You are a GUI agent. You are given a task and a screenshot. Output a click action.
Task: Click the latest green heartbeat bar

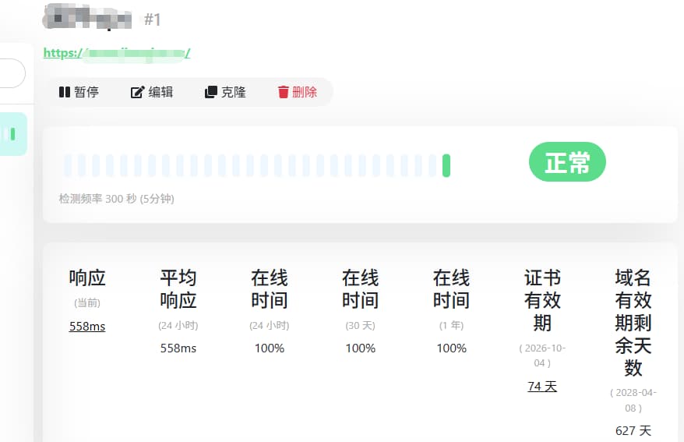pyautogui.click(x=446, y=165)
